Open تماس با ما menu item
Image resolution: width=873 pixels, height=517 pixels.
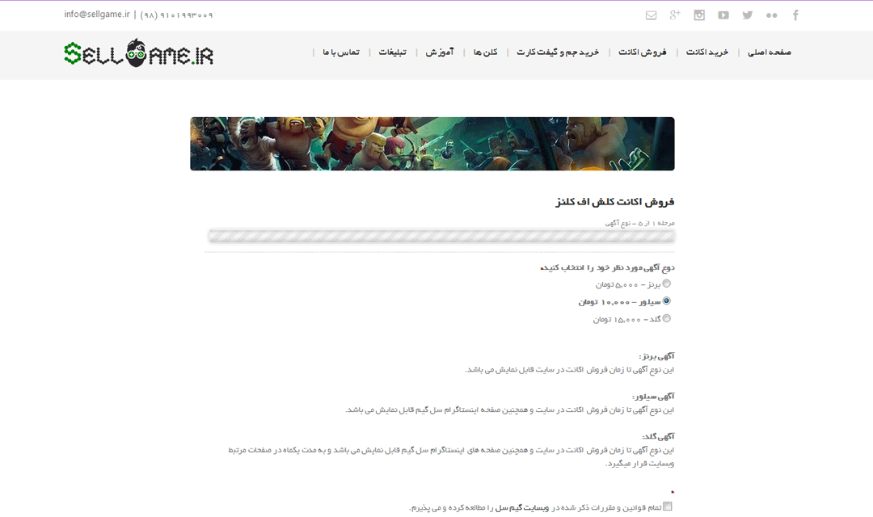tap(341, 53)
